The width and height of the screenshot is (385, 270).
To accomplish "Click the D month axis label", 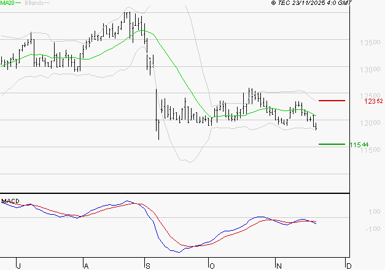I will pyautogui.click(x=349, y=266).
